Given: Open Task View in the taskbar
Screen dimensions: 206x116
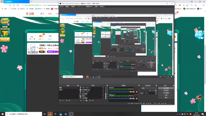Looking at the screenshot, I should point(44,114).
